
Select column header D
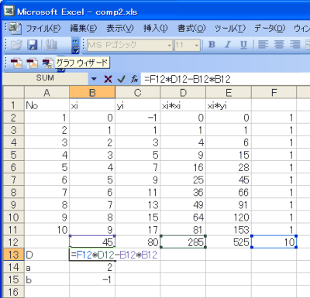coord(183,92)
